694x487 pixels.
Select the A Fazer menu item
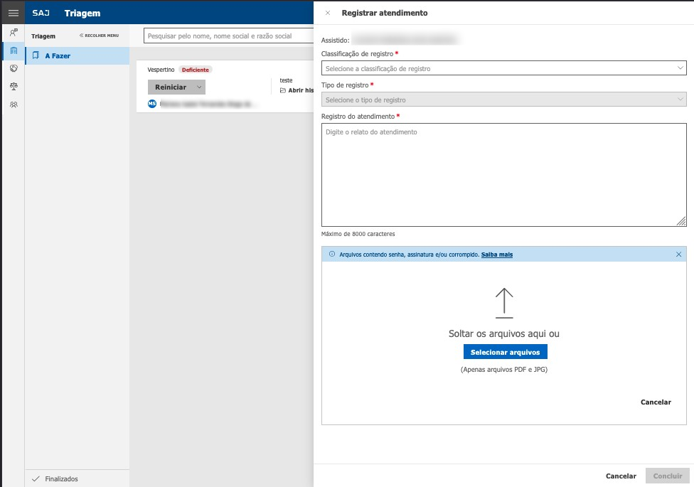tap(78, 55)
